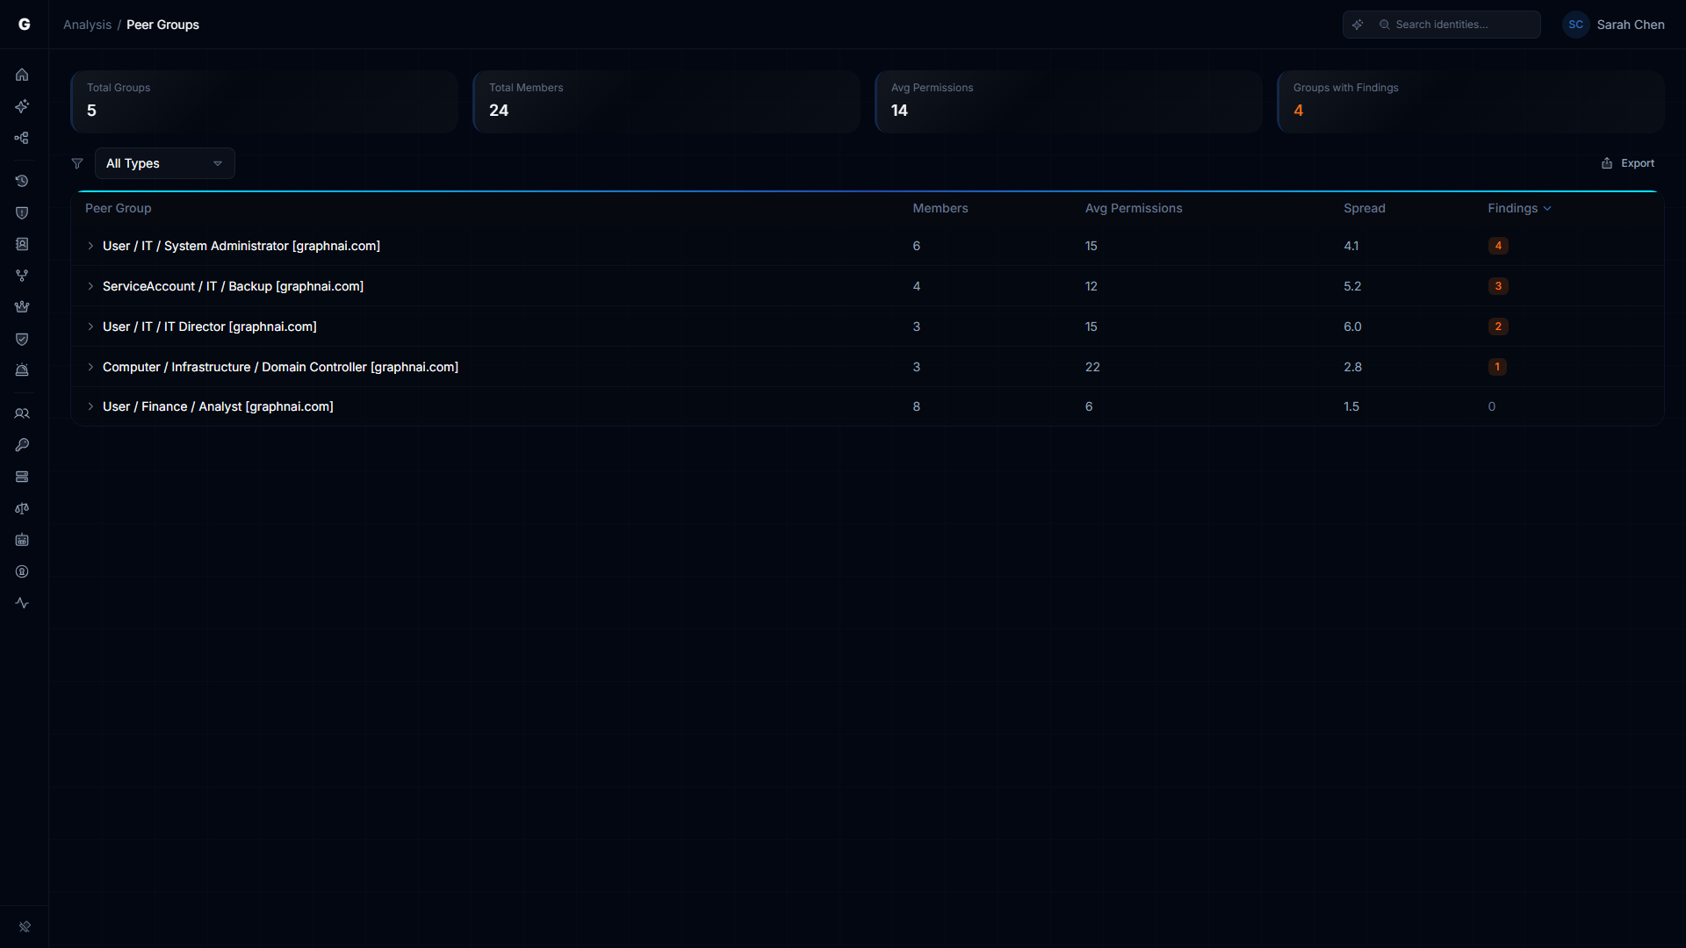Select the Peer Groups breadcrumb item
This screenshot has width=1686, height=948.
162,25
